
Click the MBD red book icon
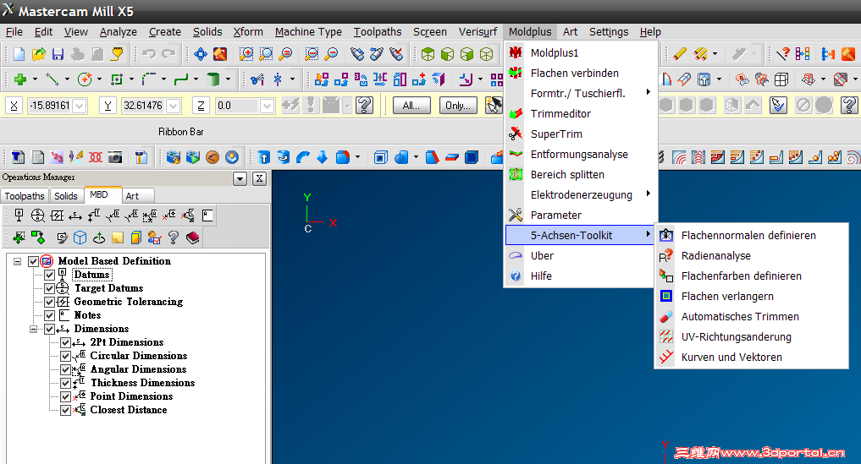click(192, 237)
